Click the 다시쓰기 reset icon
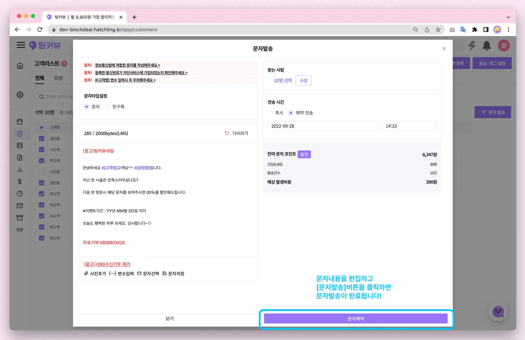The height and width of the screenshot is (340, 525). coord(227,133)
